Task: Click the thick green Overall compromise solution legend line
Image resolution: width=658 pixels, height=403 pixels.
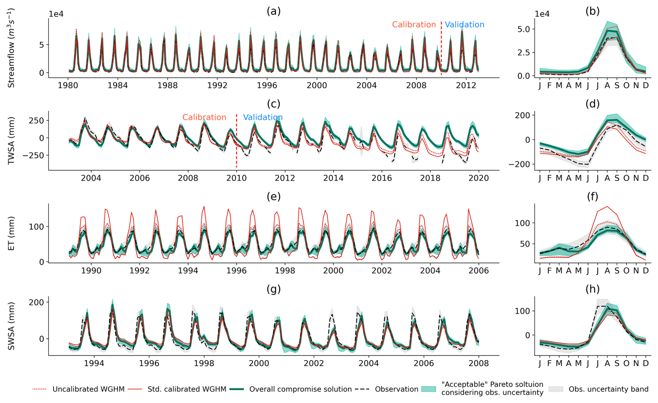Action: tap(236, 389)
